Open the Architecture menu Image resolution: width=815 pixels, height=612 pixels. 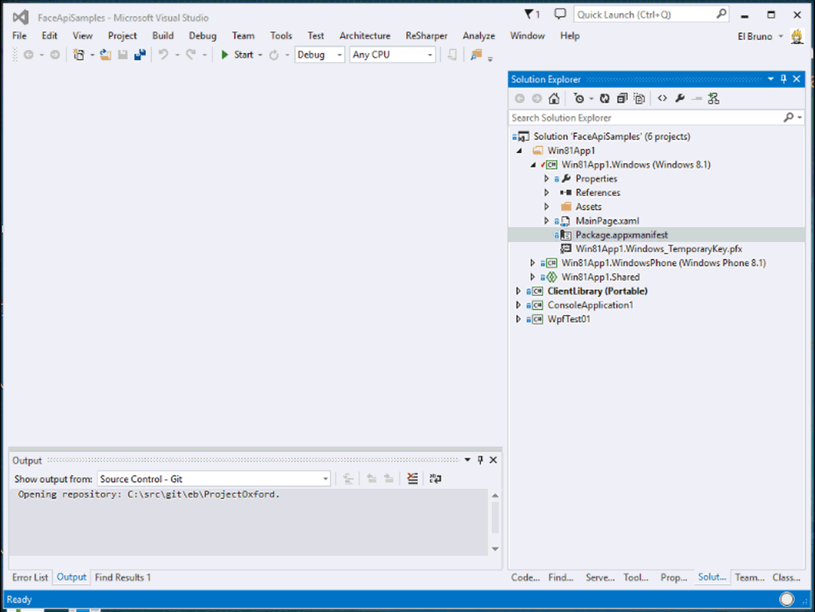(x=365, y=35)
